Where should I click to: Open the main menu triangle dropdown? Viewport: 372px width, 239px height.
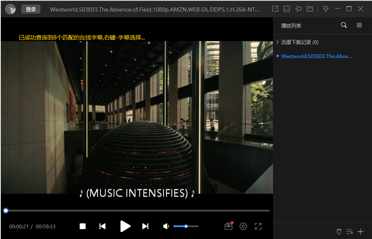(326, 9)
